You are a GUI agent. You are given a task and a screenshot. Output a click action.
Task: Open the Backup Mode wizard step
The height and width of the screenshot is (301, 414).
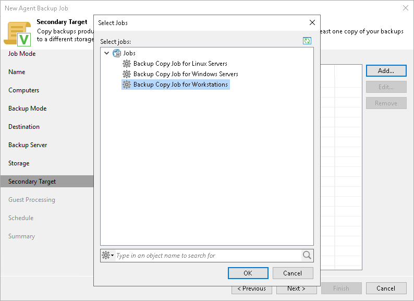[28, 109]
